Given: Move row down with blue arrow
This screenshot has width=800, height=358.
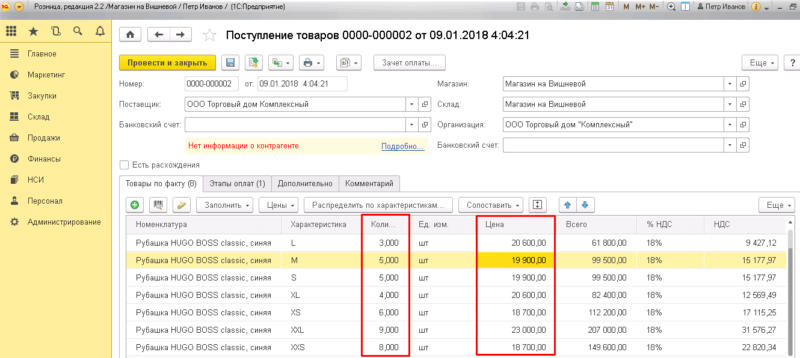Looking at the screenshot, I should point(585,205).
